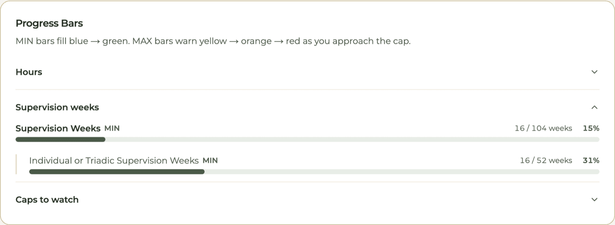This screenshot has width=615, height=225.
Task: Click the unfilled track of Individual or Triadic bar
Action: click(x=402, y=172)
